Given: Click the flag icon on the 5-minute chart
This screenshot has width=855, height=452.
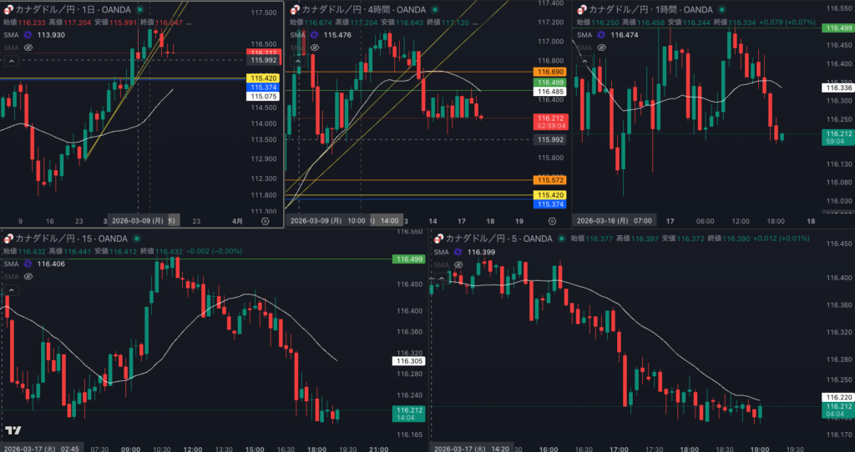Looking at the screenshot, I should click(x=439, y=239).
